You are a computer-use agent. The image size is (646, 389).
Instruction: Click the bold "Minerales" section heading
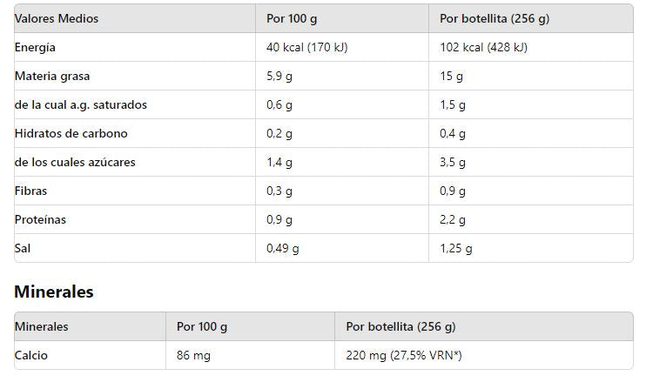[54, 292]
